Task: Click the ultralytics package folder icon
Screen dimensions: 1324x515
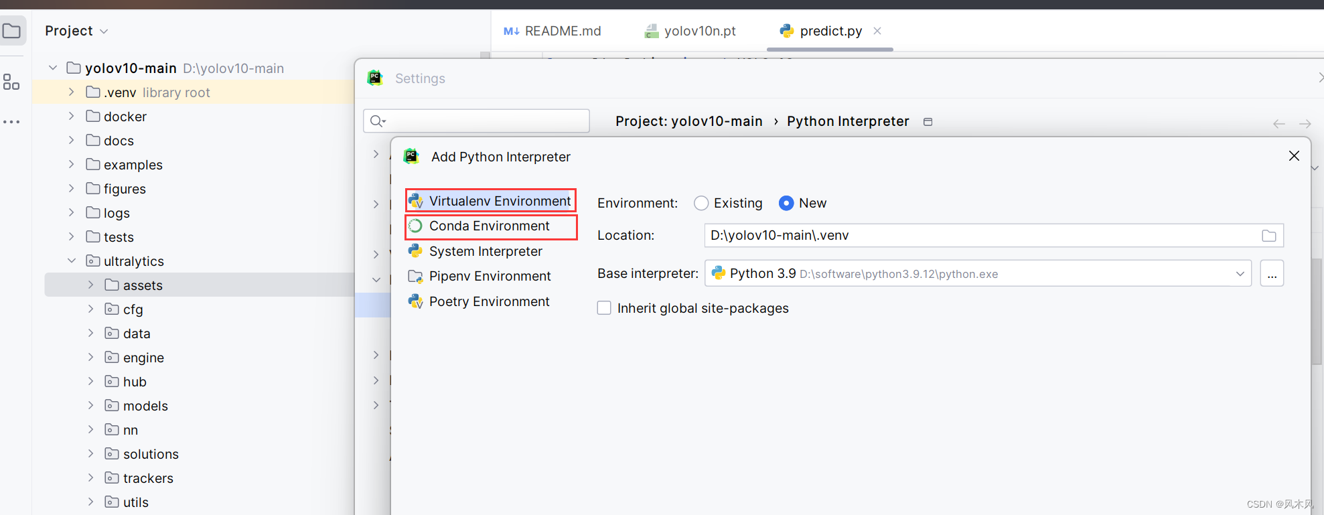Action: click(x=93, y=261)
